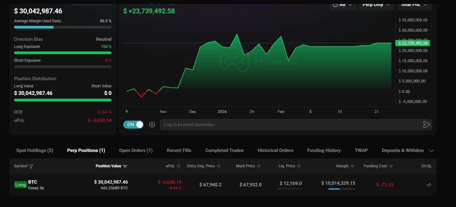Open the All time range dropdown
This screenshot has height=207, width=456.
coord(343,5)
